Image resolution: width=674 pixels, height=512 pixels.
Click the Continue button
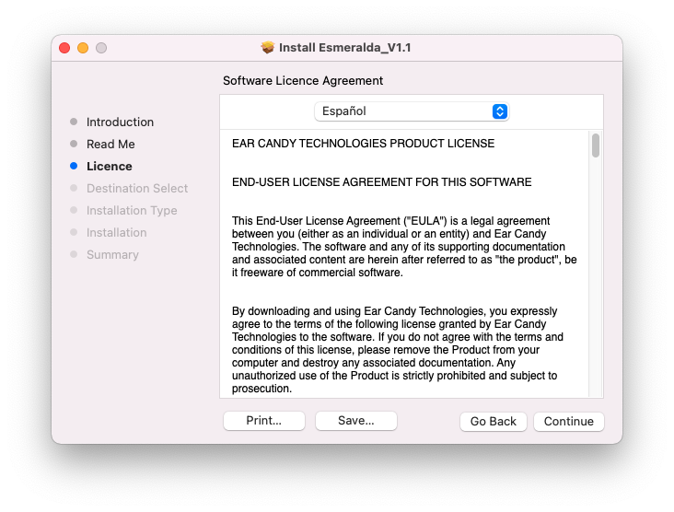pos(568,421)
